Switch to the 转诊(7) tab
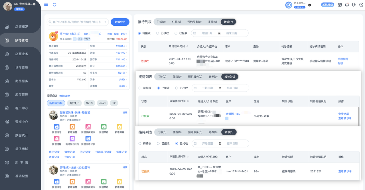This screenshot has width=365, height=190. pyautogui.click(x=228, y=22)
